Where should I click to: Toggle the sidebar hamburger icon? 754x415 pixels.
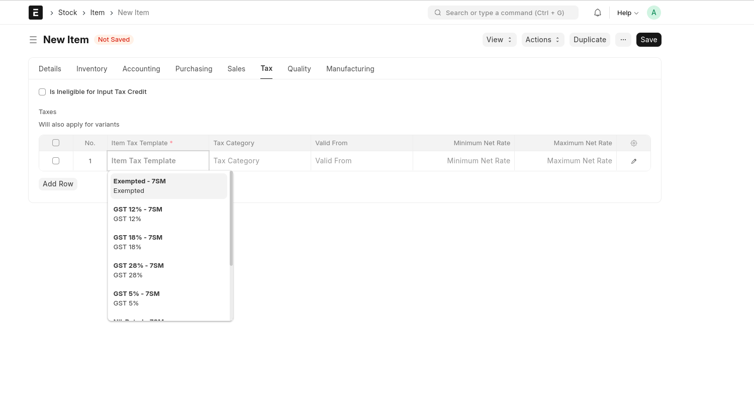coord(33,40)
